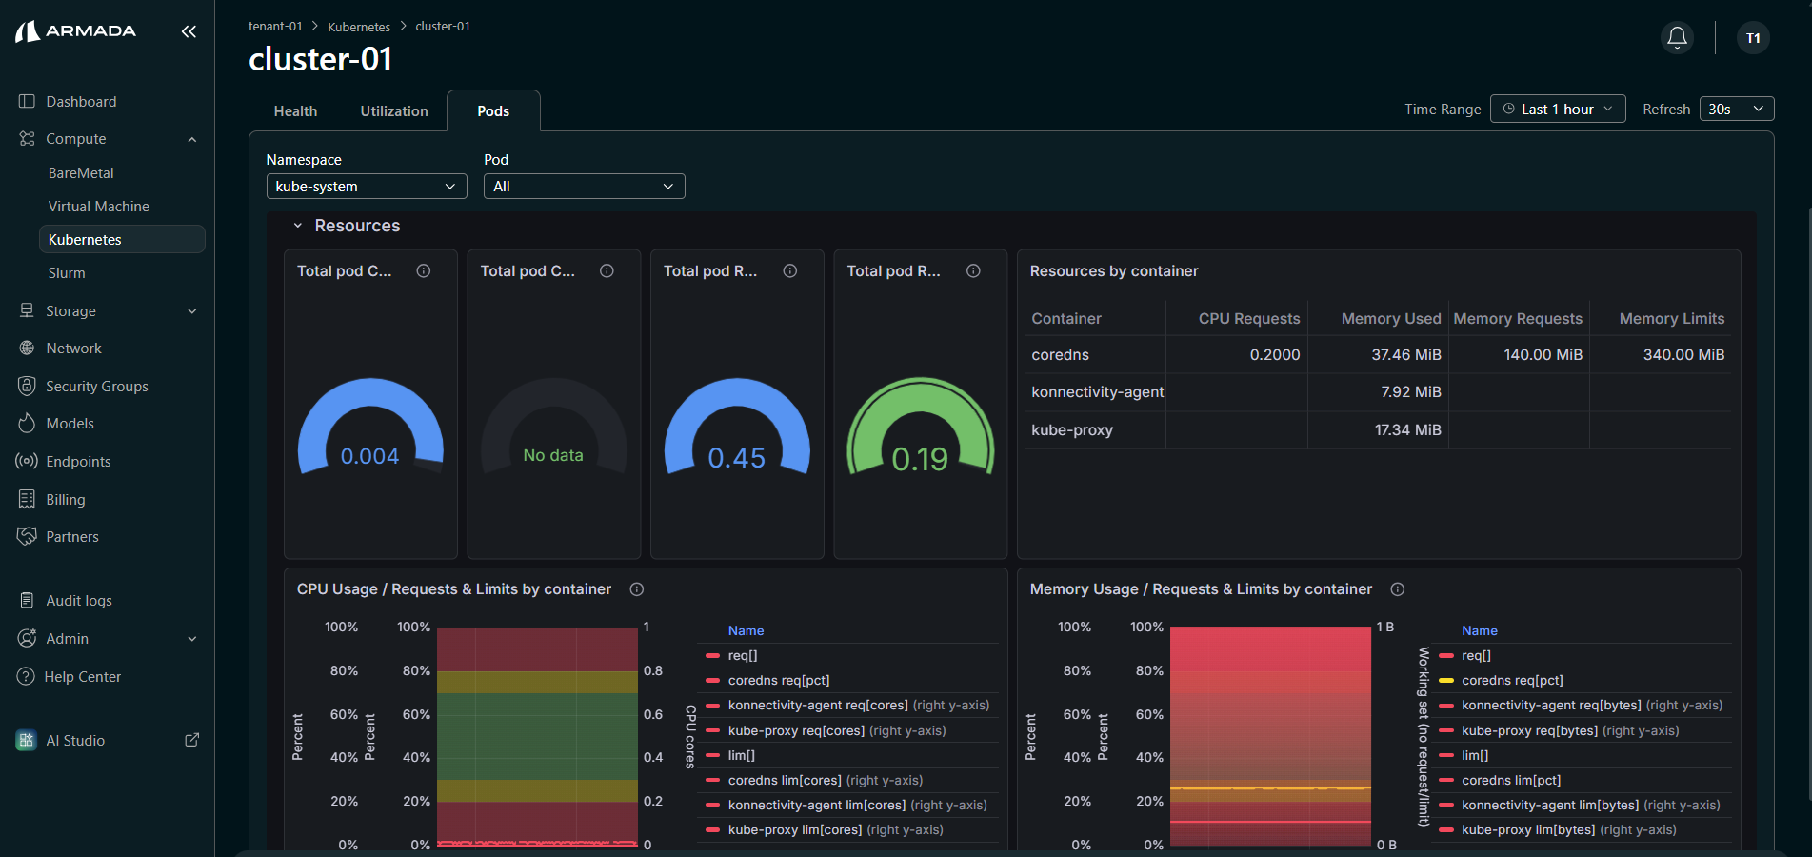Select coredns lim[pct] in the Memory legend
Viewport: 1812px width, 857px height.
[x=1511, y=781]
